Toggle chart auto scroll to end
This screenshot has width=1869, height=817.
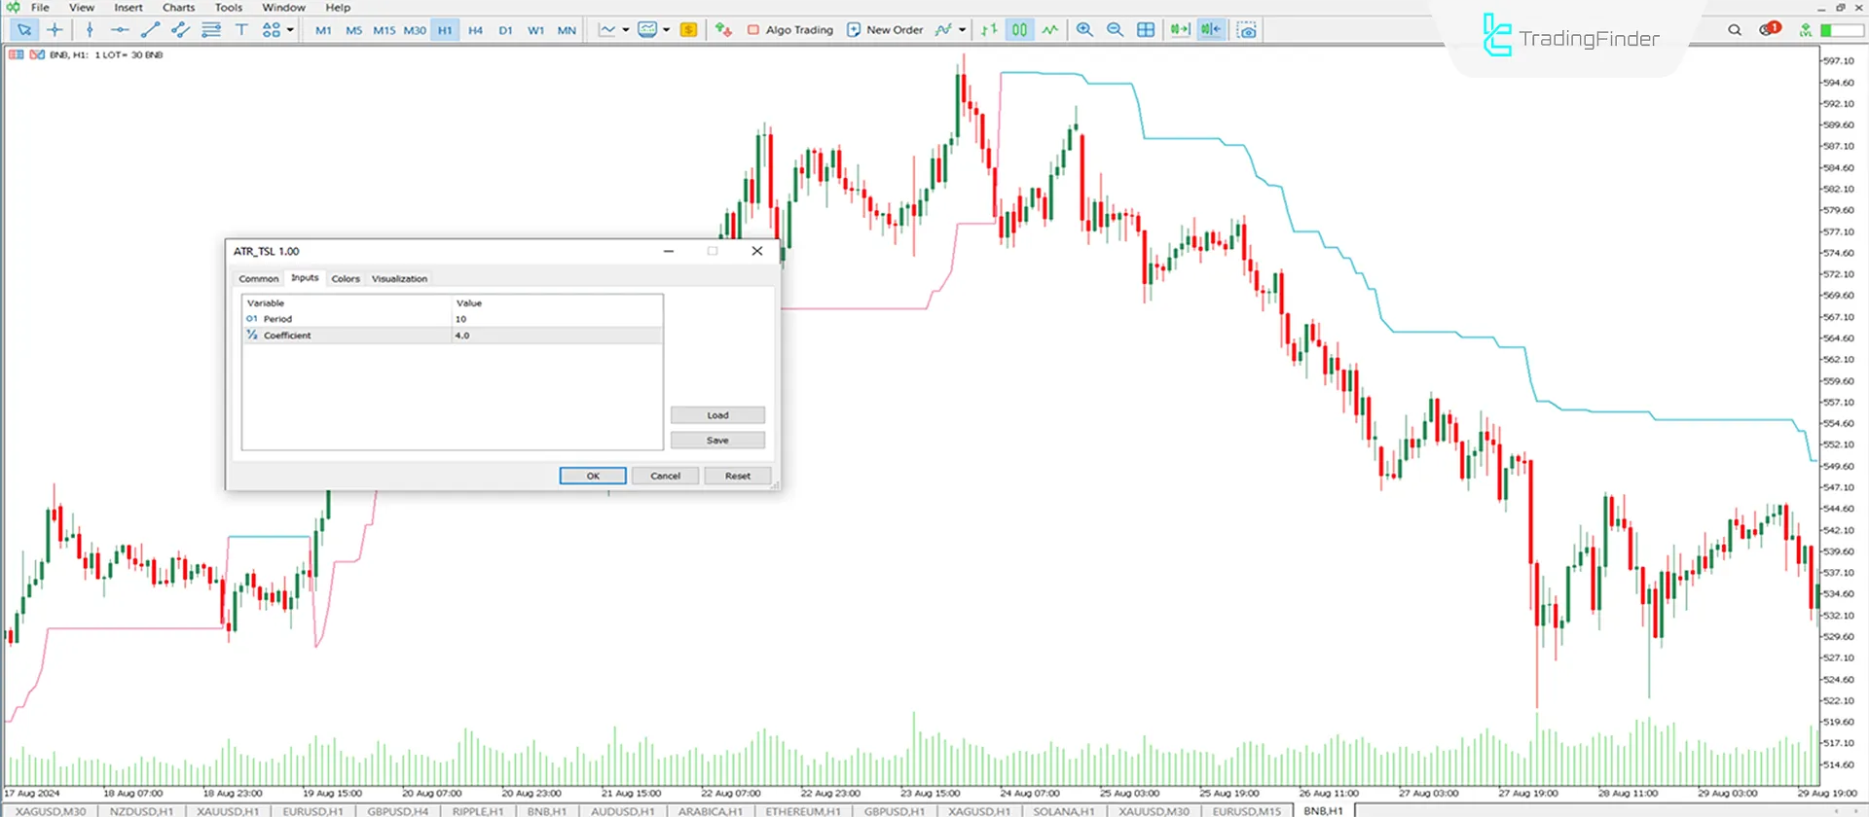point(1180,30)
